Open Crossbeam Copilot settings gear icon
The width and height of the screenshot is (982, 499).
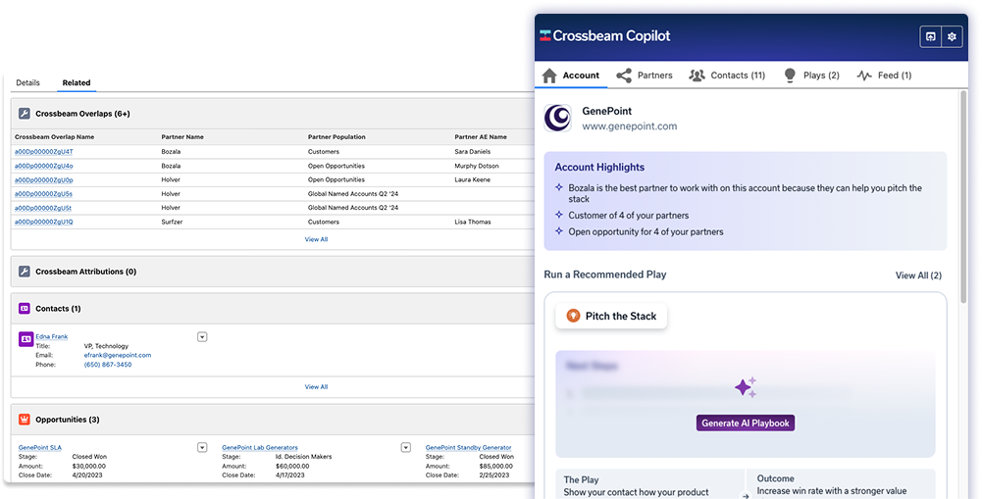point(952,37)
